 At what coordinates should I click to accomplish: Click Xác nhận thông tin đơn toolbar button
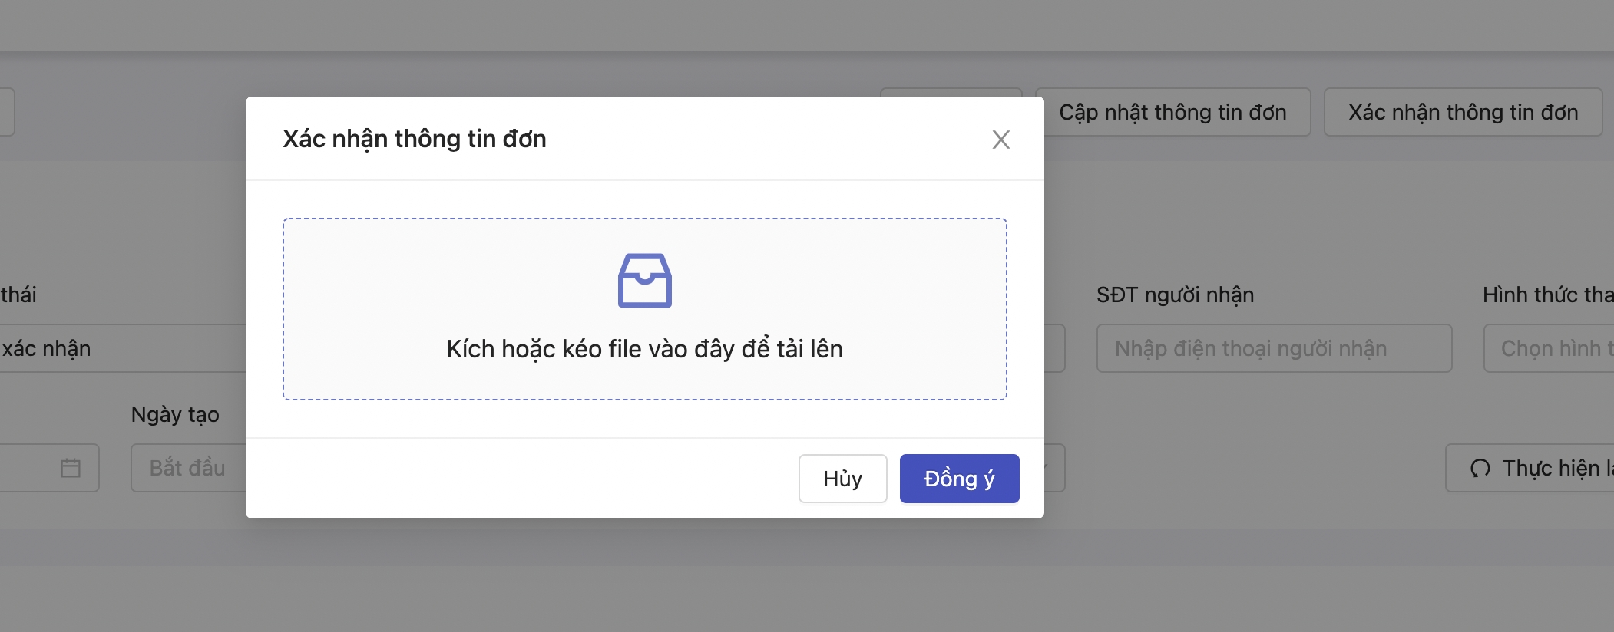[x=1463, y=113]
